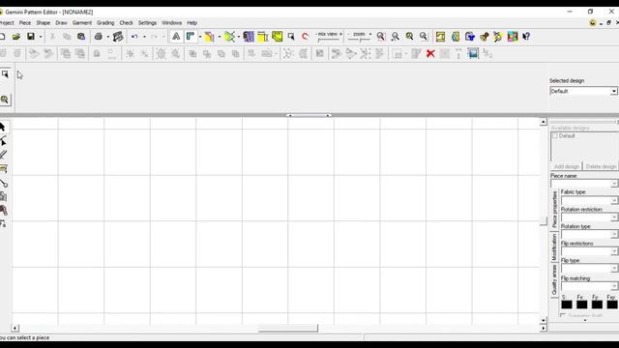
Task: Expand the Fabric type dropdown
Action: click(x=613, y=201)
